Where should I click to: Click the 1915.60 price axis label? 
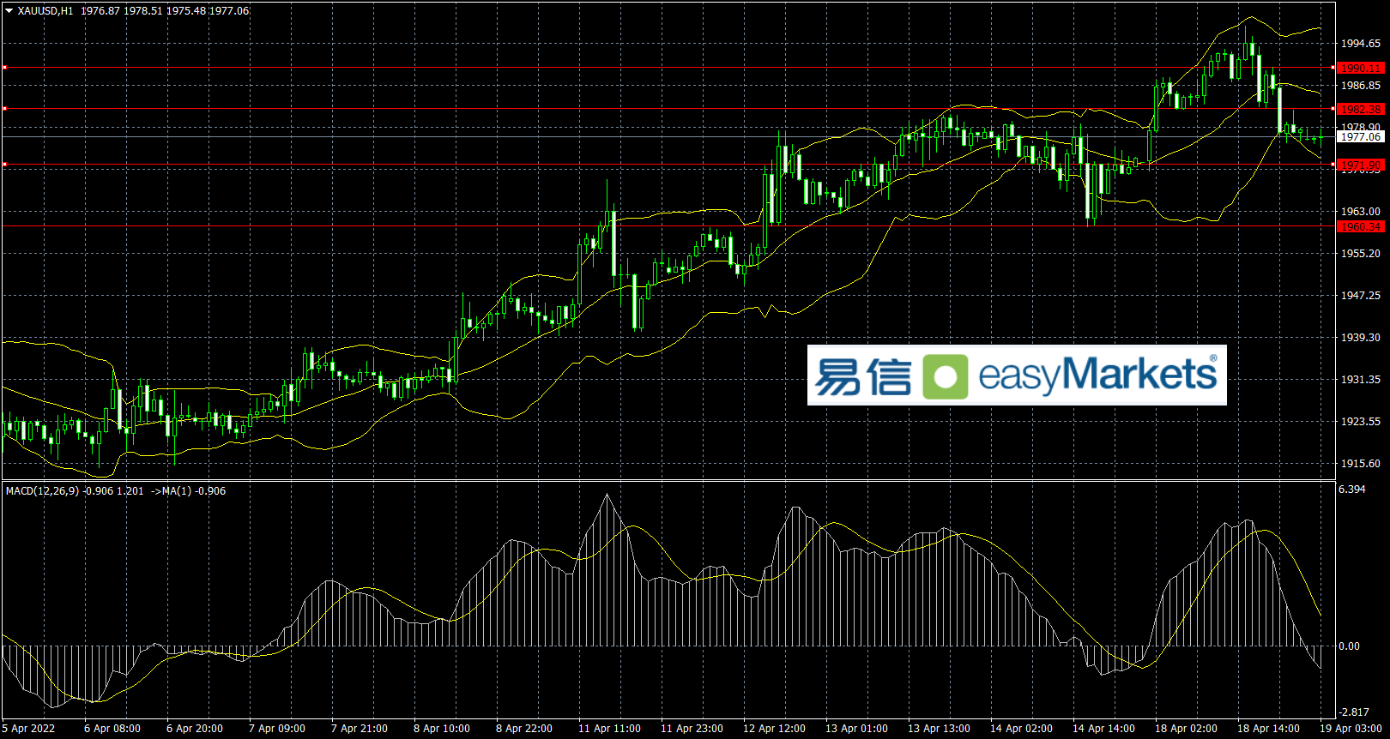coord(1361,464)
